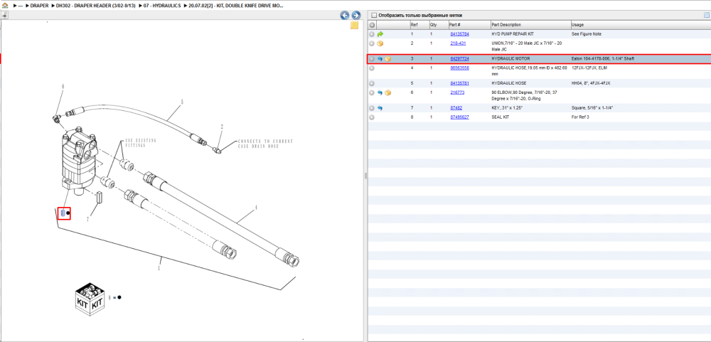Screen dimensions: 711x342
Task: Open column settings icon at table corner
Action: (x=706, y=15)
